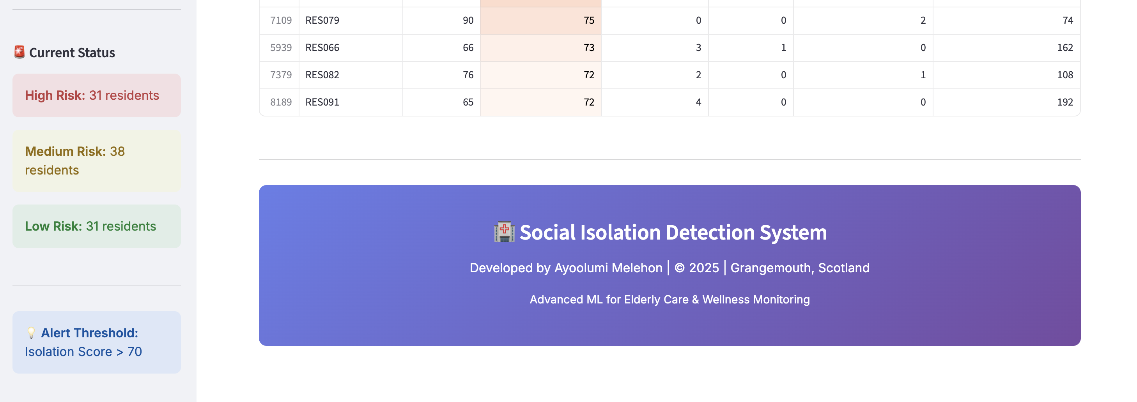Viewport: 1137px width, 402px height.
Task: Click the red High Risk status card
Action: click(x=97, y=95)
